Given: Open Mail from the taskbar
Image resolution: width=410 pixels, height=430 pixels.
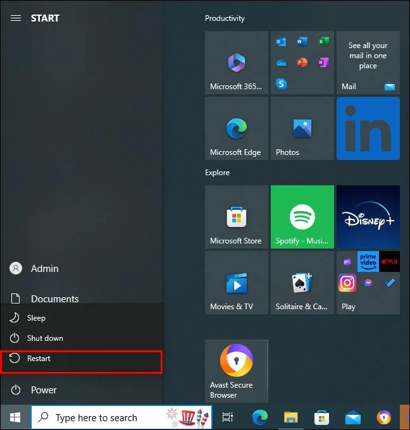Looking at the screenshot, I should [x=352, y=417].
